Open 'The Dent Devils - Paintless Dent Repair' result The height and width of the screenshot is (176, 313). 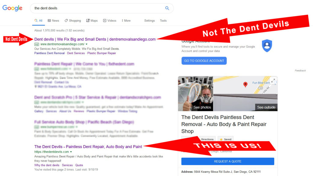tap(88, 146)
